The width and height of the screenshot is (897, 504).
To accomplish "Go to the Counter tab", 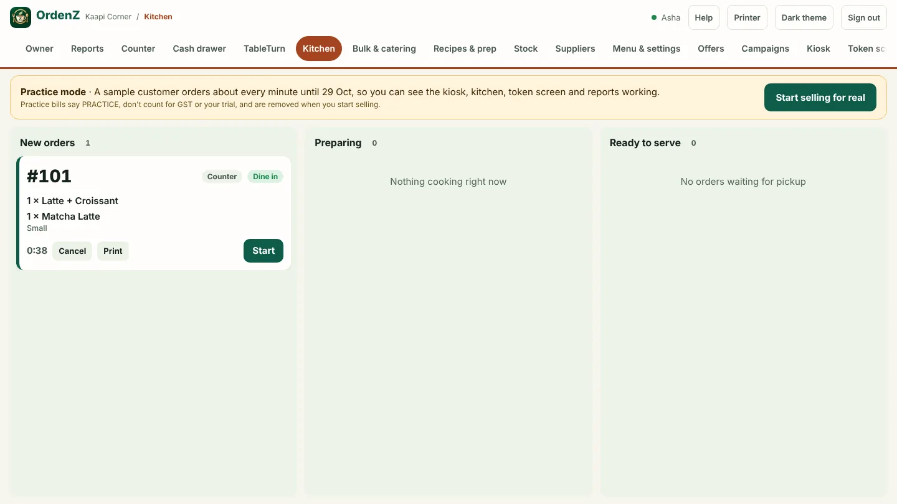I will coord(138,49).
